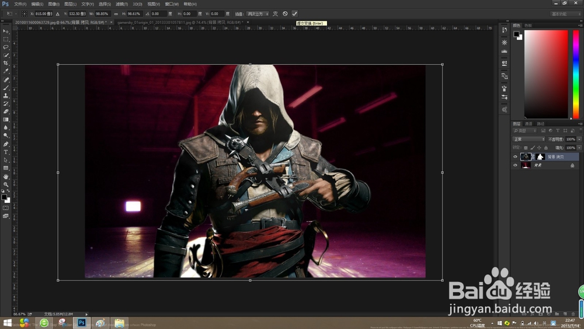584x329 pixels.
Task: Click the rainbow hue slider strip
Action: click(x=576, y=74)
